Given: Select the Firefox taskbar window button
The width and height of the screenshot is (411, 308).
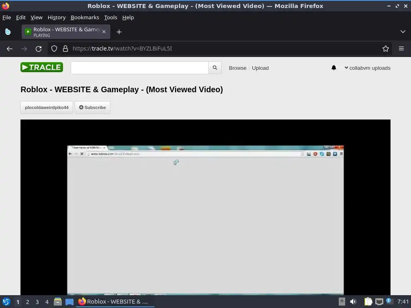Looking at the screenshot, I should point(115,302).
